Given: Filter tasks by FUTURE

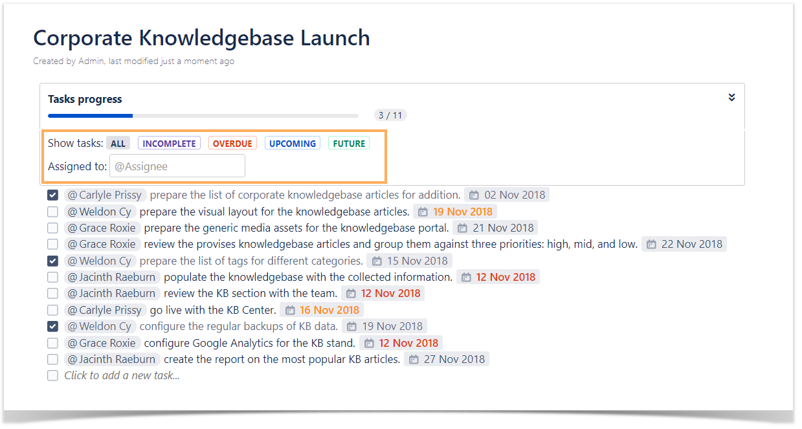Looking at the screenshot, I should (x=349, y=144).
